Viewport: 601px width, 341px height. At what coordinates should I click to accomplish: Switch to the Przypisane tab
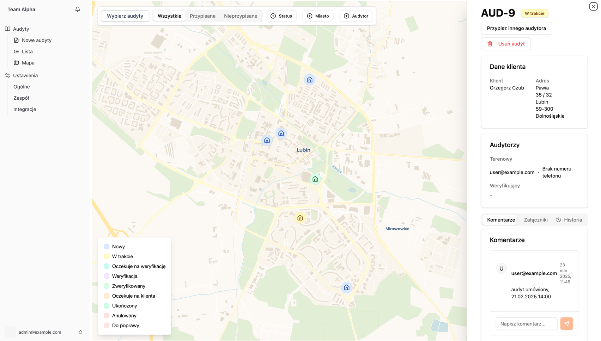click(202, 16)
